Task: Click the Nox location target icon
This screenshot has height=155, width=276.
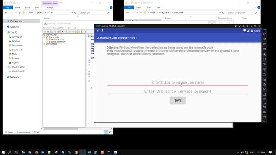Action: [x=264, y=44]
